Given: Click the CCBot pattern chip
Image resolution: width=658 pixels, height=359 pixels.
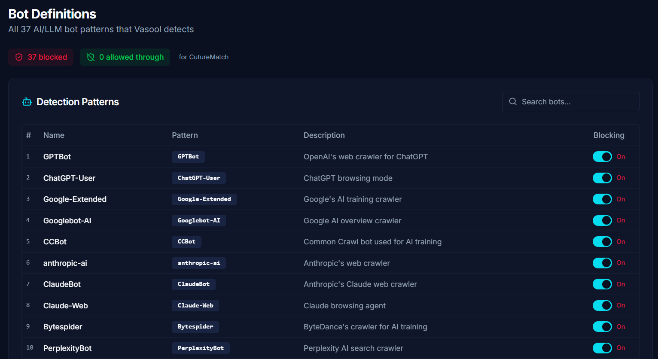Looking at the screenshot, I should click(x=186, y=242).
